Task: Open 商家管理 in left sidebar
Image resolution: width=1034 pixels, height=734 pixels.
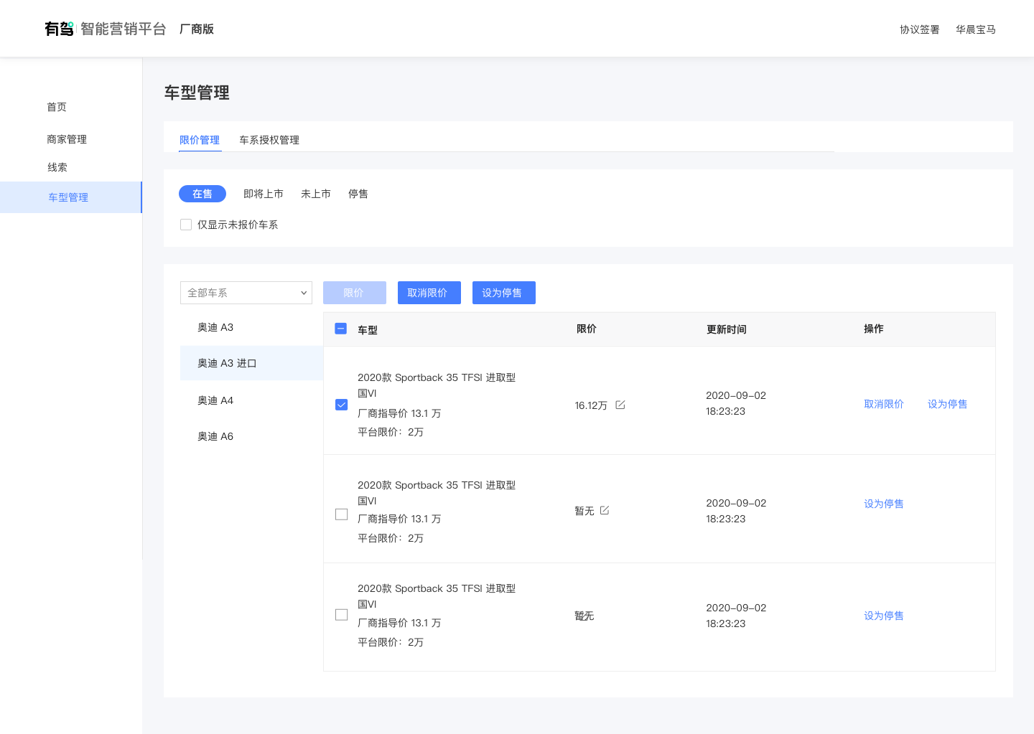Action: point(67,139)
